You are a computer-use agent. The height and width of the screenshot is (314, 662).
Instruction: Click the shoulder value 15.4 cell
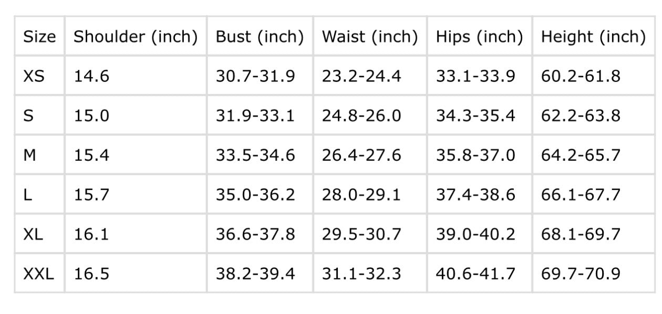pyautogui.click(x=91, y=155)
